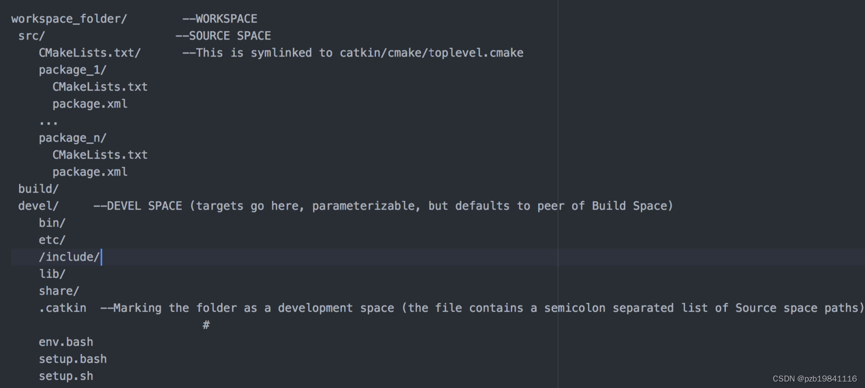Place cursor on the build/ line
Viewport: 865px width, 388px height.
coord(39,189)
